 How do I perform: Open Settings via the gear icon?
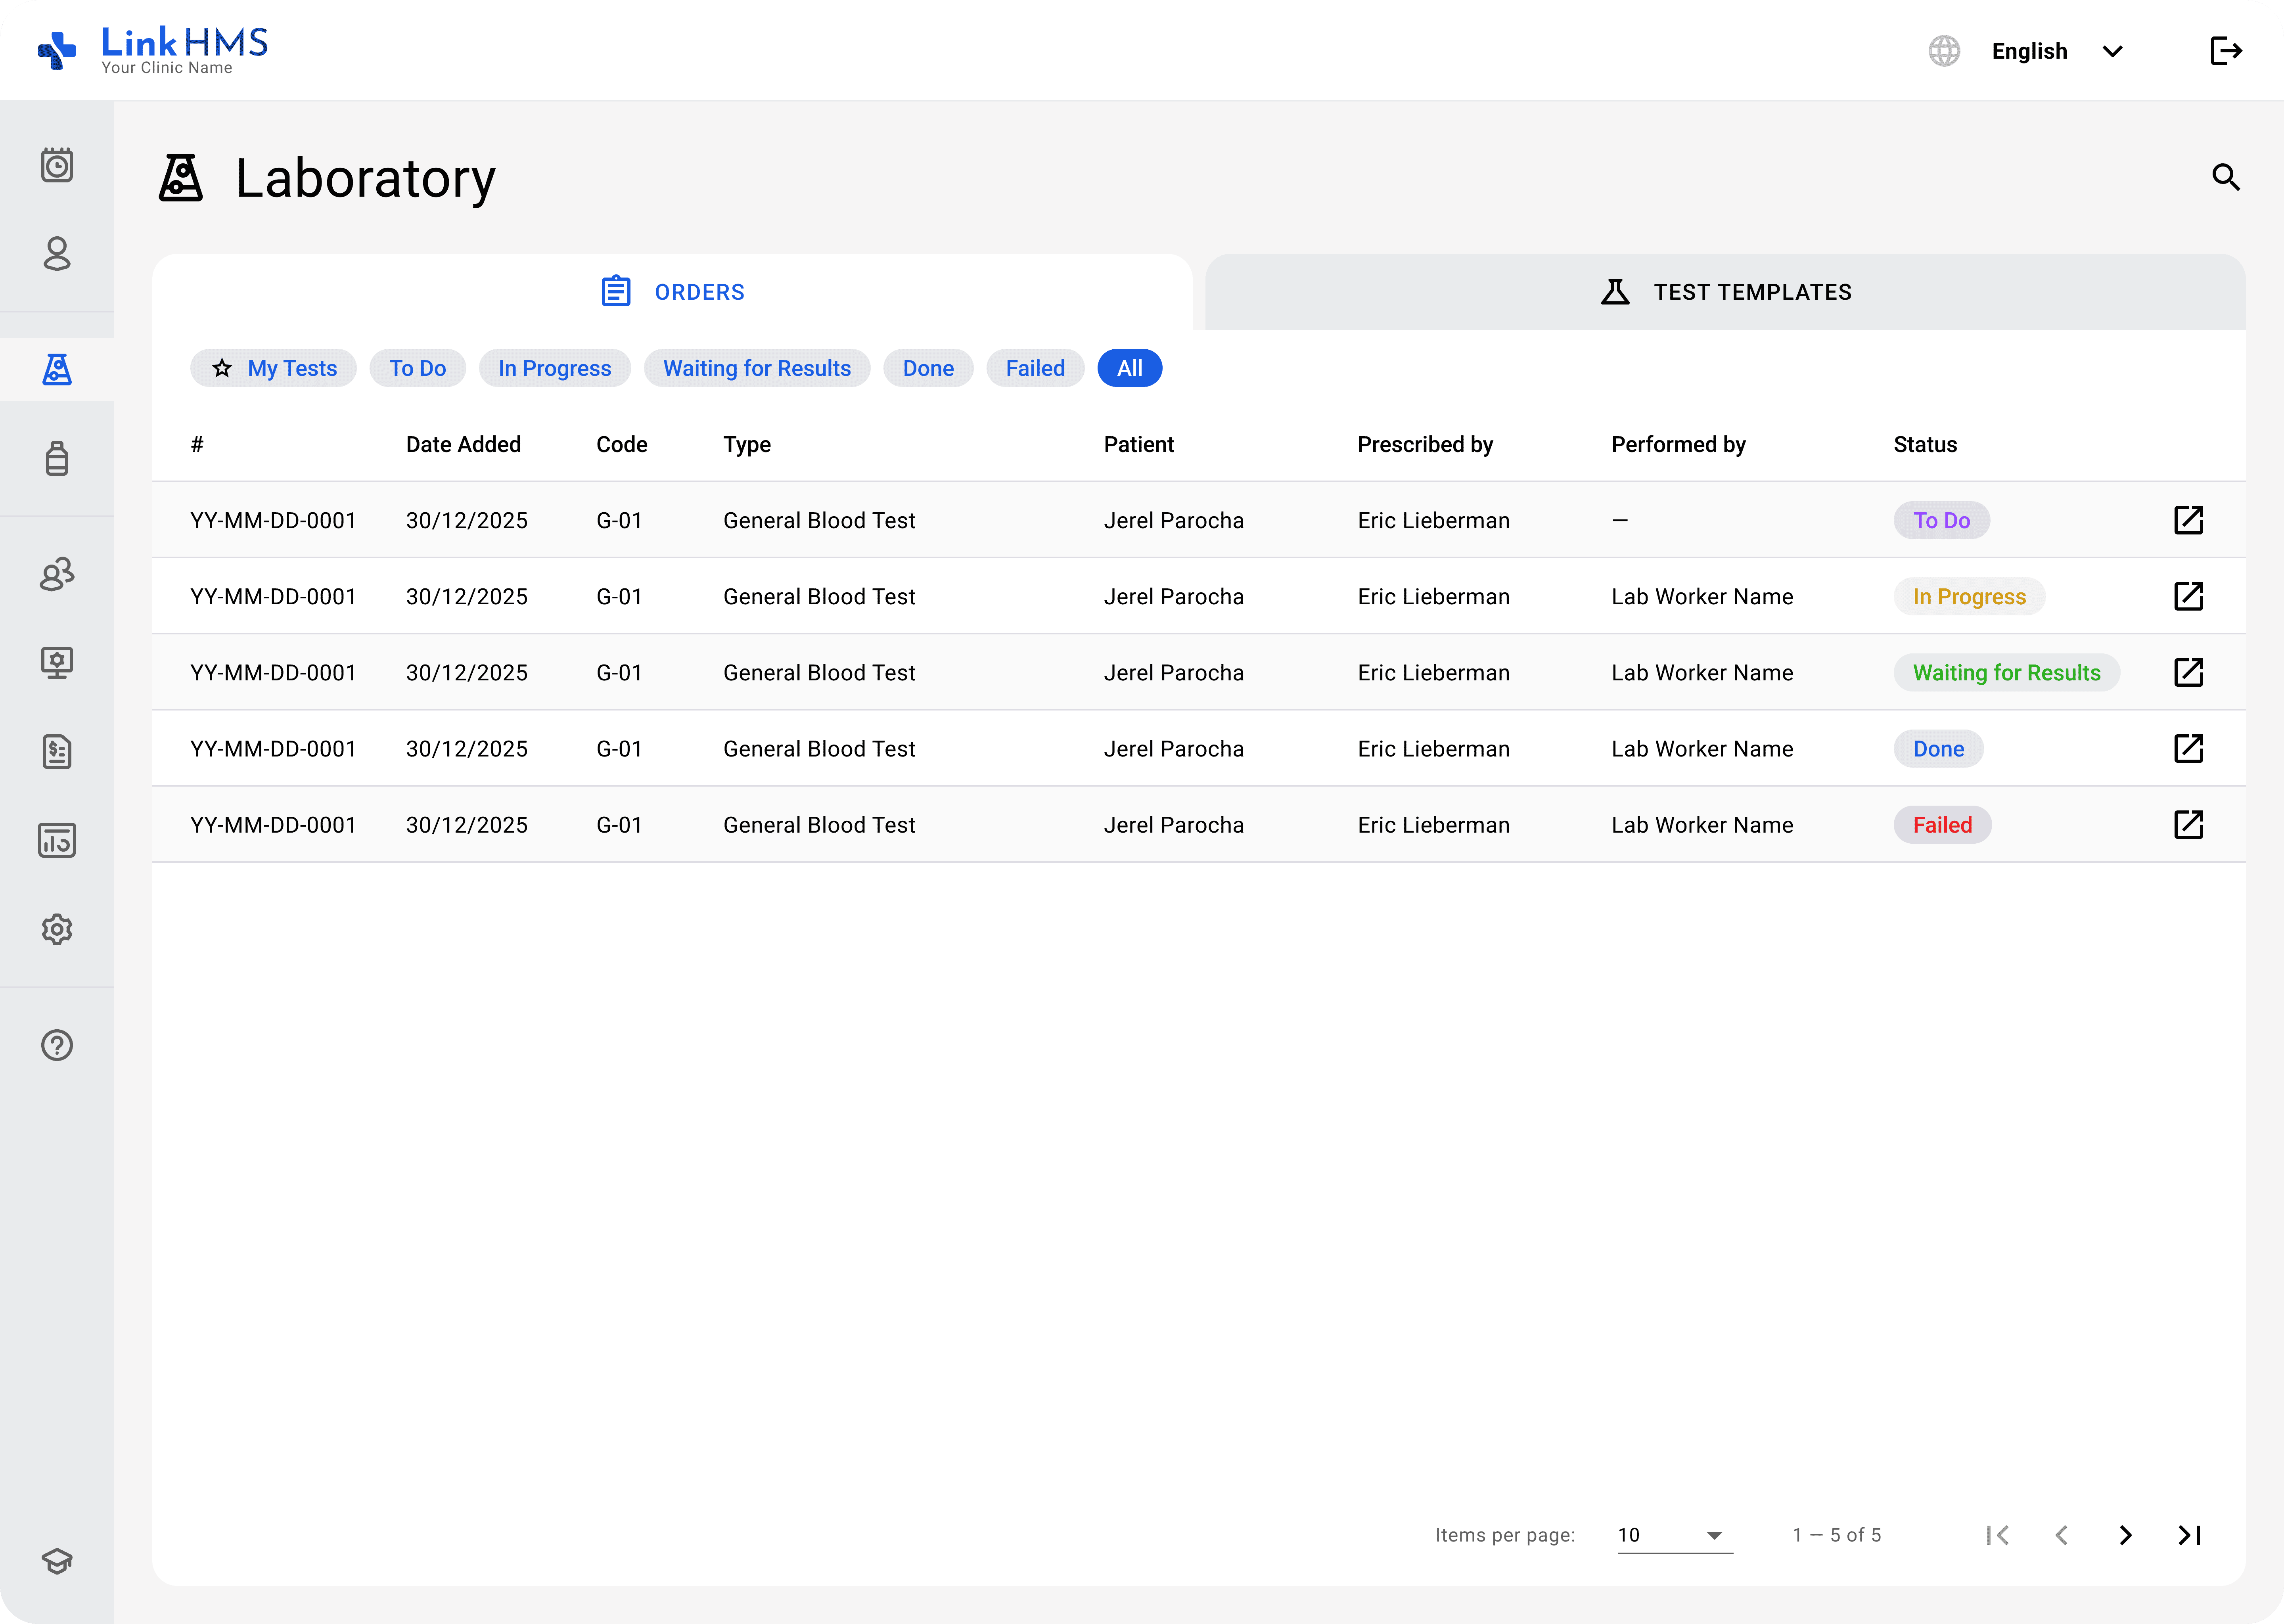pos(57,929)
